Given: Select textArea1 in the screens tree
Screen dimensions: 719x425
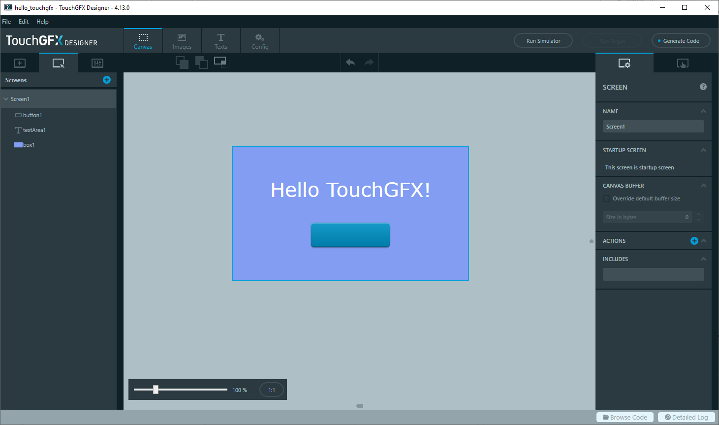Looking at the screenshot, I should pyautogui.click(x=34, y=130).
